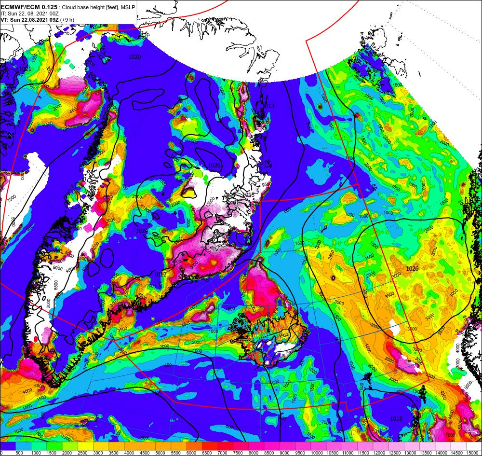This screenshot has width=482, height=456.
Task: Select the legend swatch between 2000 and 2500
Action: [x=70, y=445]
